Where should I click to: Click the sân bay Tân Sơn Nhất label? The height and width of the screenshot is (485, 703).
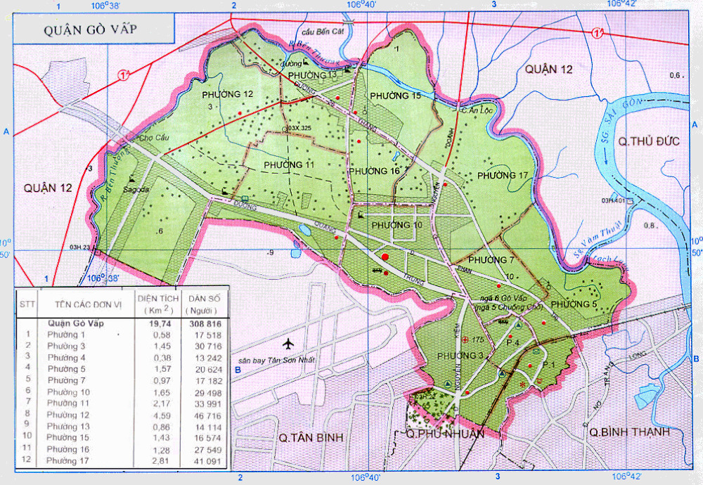276,361
